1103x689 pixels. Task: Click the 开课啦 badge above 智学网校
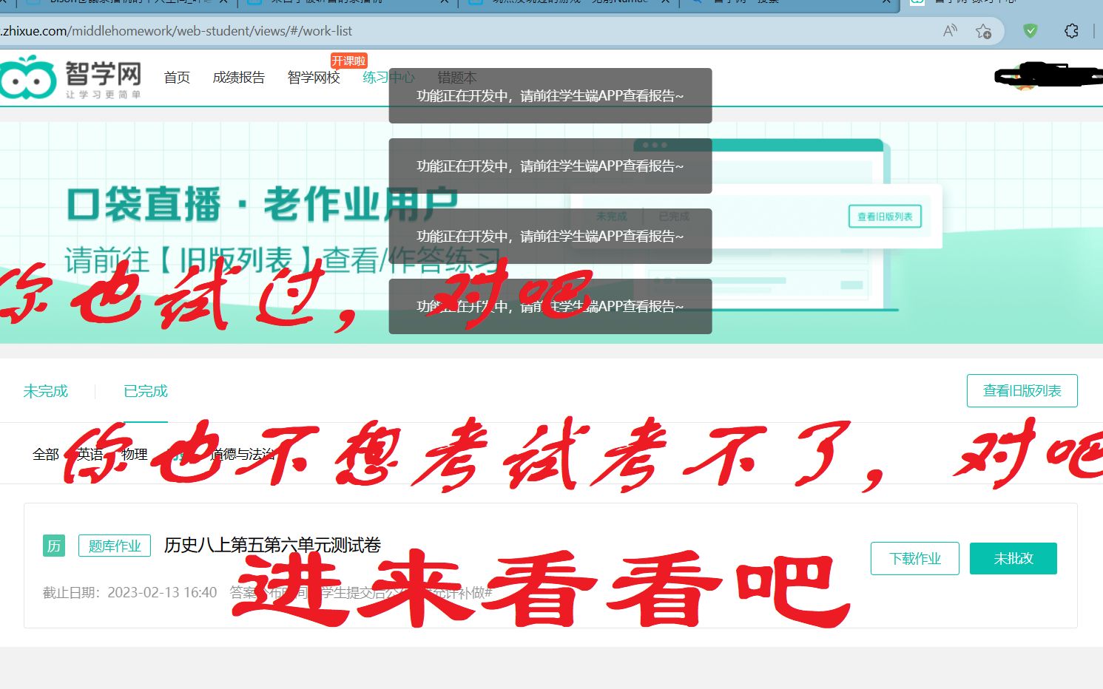pyautogui.click(x=348, y=61)
